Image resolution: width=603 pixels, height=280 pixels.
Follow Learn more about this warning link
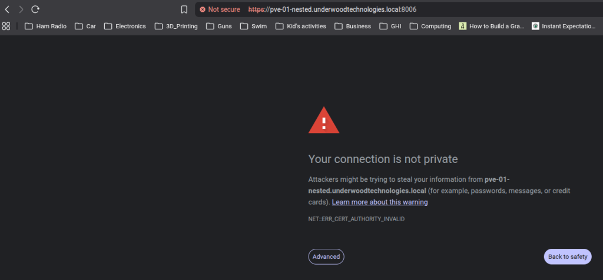click(380, 202)
